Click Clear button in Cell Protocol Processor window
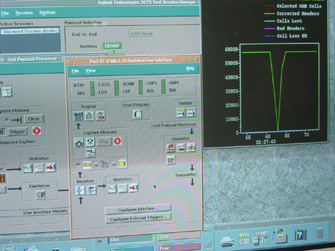 tap(34, 119)
